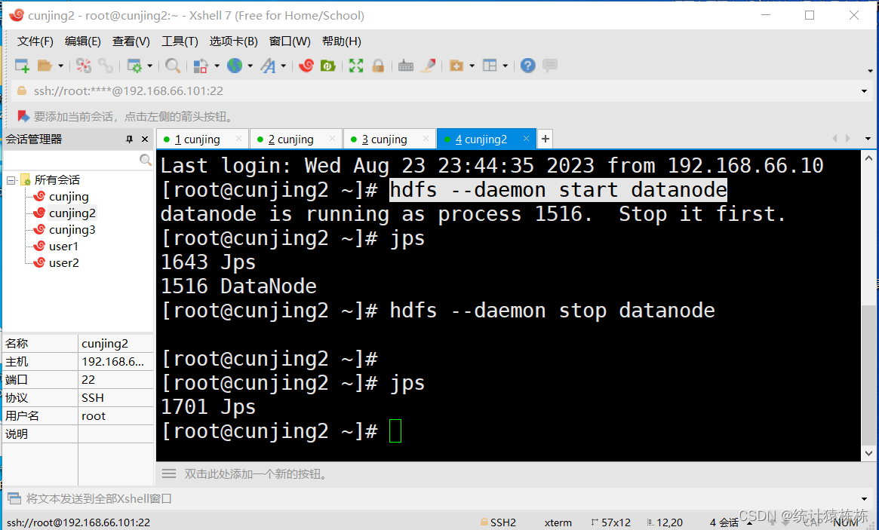Viewport: 879px width, 530px height.
Task: Select the cunjing session in tree
Action: click(x=69, y=197)
